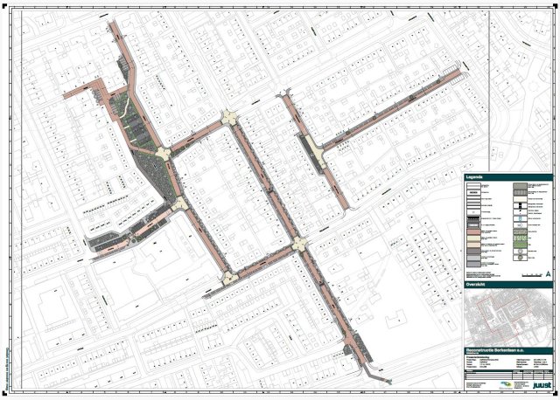The image size is (560, 400).
Task: Click the lower circle symbol in legend
Action: pos(518,258)
